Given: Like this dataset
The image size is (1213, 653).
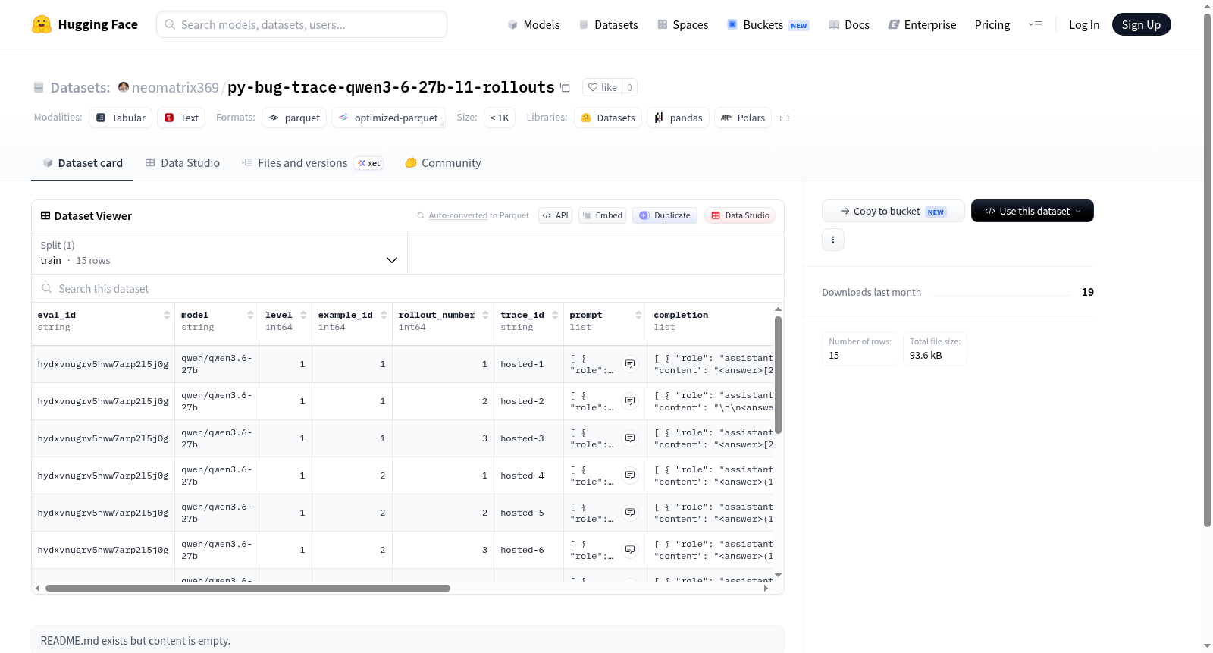Looking at the screenshot, I should click(603, 87).
